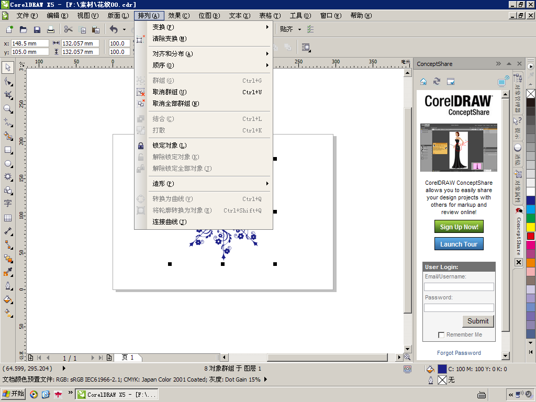Select the Shape edit tool
The image size is (536, 402).
click(8, 81)
